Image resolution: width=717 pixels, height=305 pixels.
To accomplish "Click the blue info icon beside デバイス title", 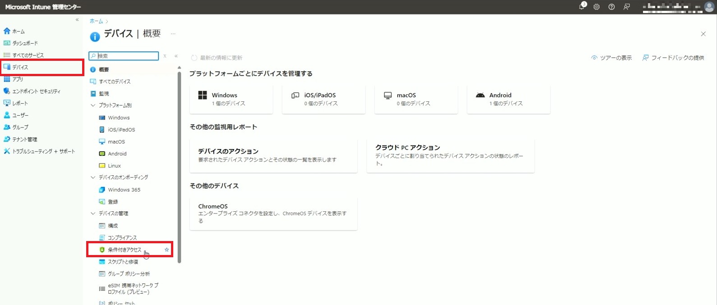I will (95, 37).
